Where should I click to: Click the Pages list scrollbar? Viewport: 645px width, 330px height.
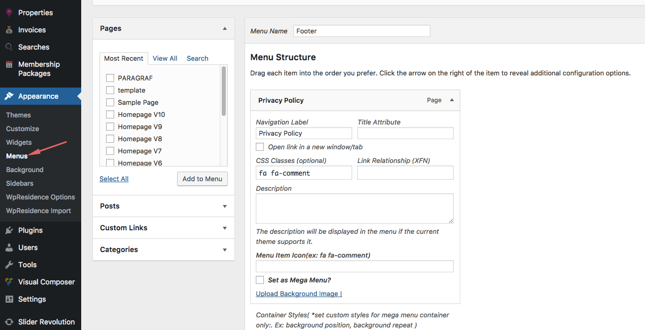click(x=224, y=92)
